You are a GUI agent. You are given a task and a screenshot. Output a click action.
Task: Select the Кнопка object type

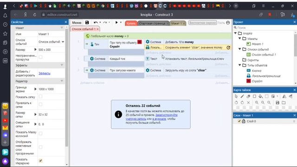[x=257, y=71]
